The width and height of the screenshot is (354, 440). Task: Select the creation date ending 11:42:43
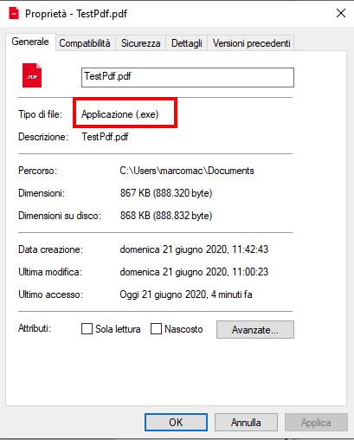pos(194,249)
